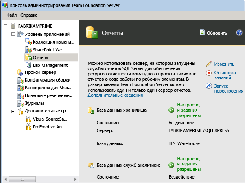Click the PreEmptive An... tools icon
This screenshot has width=245, height=183.
(28, 127)
